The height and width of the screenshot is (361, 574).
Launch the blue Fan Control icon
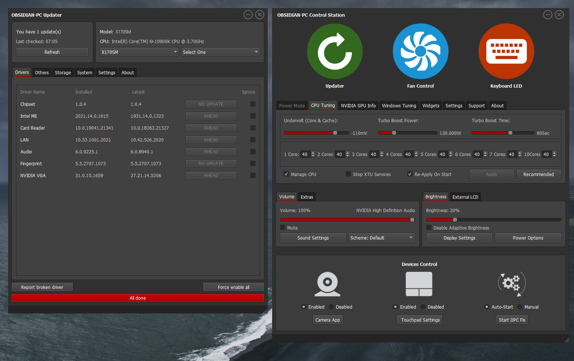(420, 51)
